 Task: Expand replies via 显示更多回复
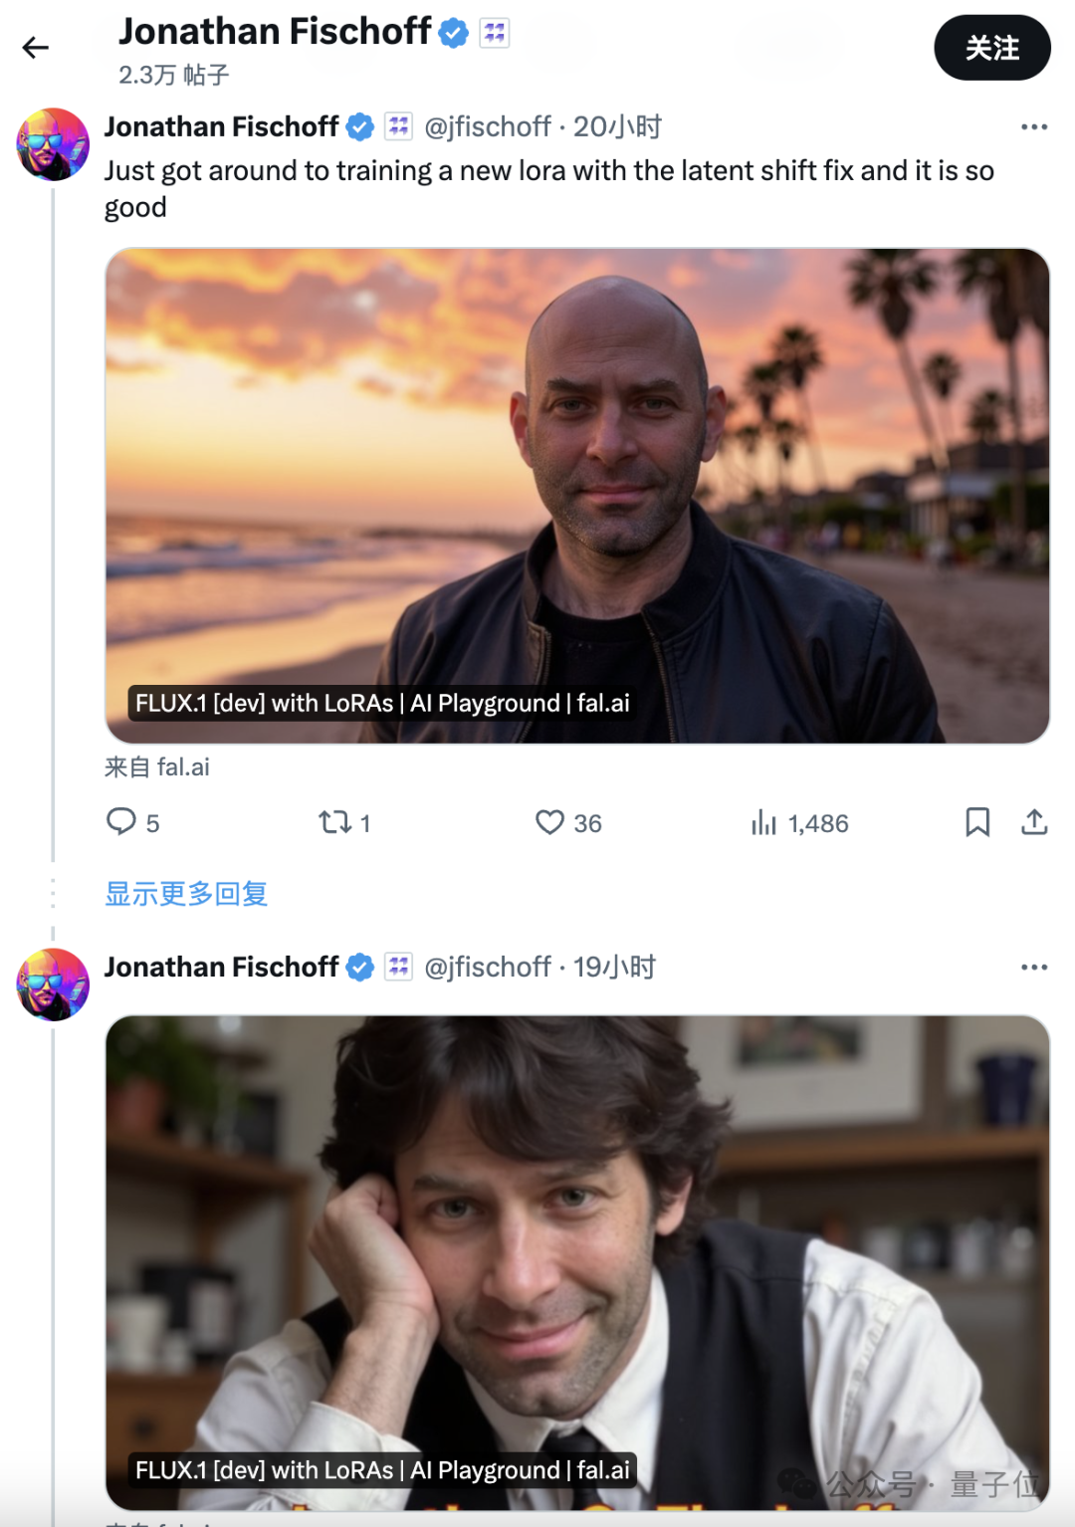point(186,894)
